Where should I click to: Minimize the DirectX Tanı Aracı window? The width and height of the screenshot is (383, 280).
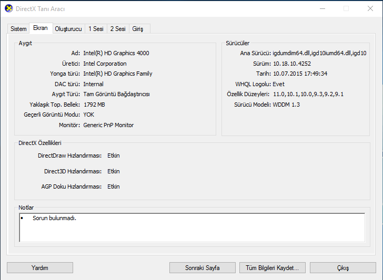pos(322,8)
